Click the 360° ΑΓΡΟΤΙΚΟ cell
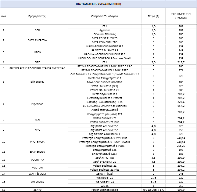This screenshot has height=192, width=197. coord(105,158)
